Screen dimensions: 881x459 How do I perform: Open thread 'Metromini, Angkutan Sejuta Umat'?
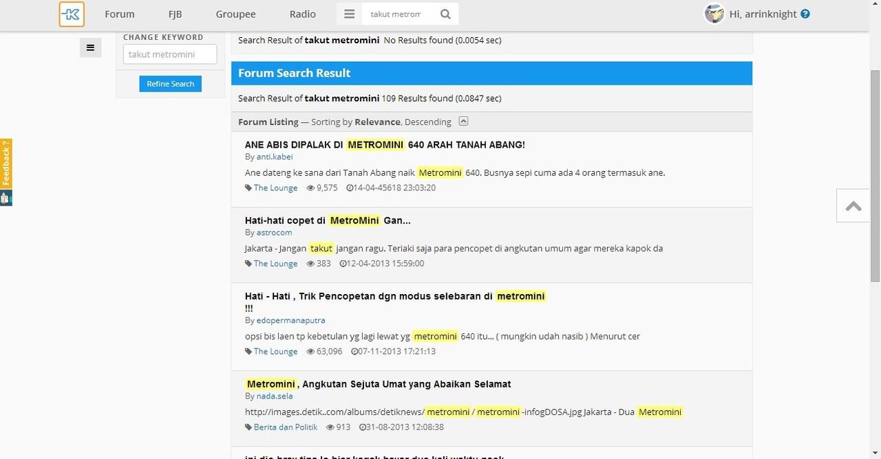[x=378, y=383]
